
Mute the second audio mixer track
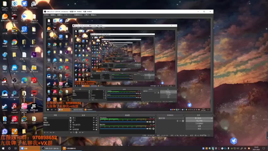click(150, 129)
